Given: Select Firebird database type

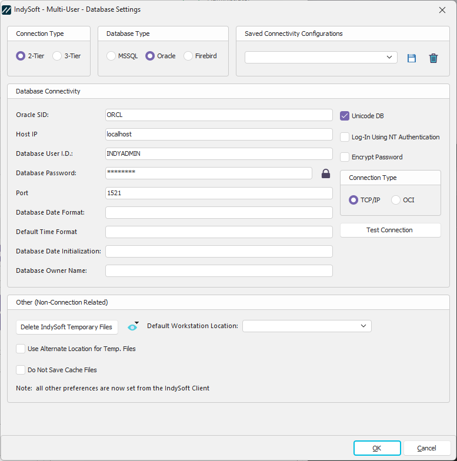Looking at the screenshot, I should coord(188,56).
